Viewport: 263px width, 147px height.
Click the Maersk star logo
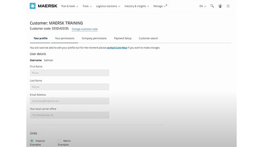(x=33, y=6)
